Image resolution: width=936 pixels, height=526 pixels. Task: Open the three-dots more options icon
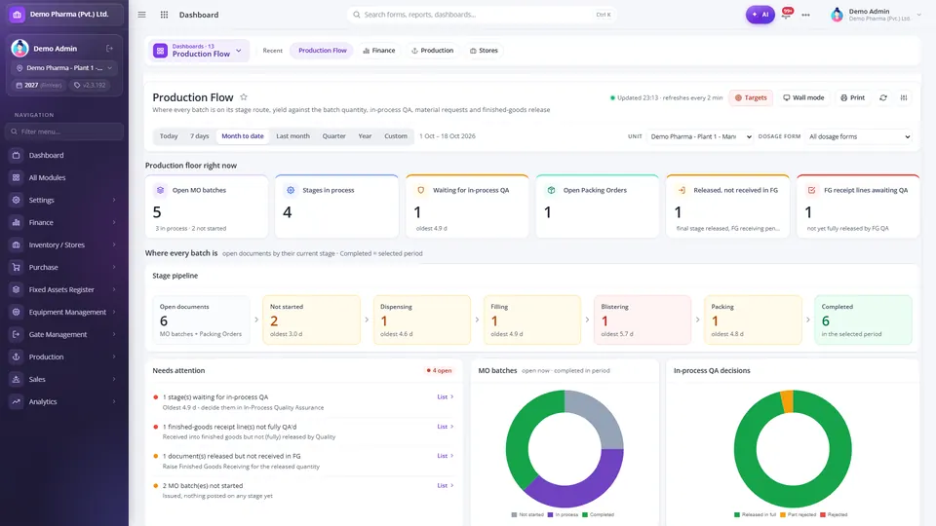tap(806, 15)
